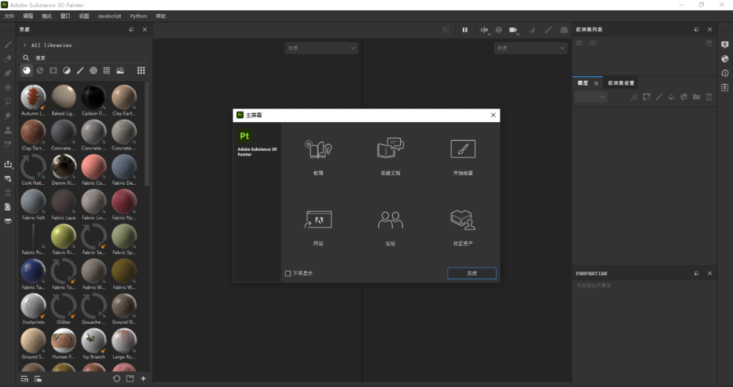Open the Community Assets icon
733x387 pixels.
tap(463, 220)
